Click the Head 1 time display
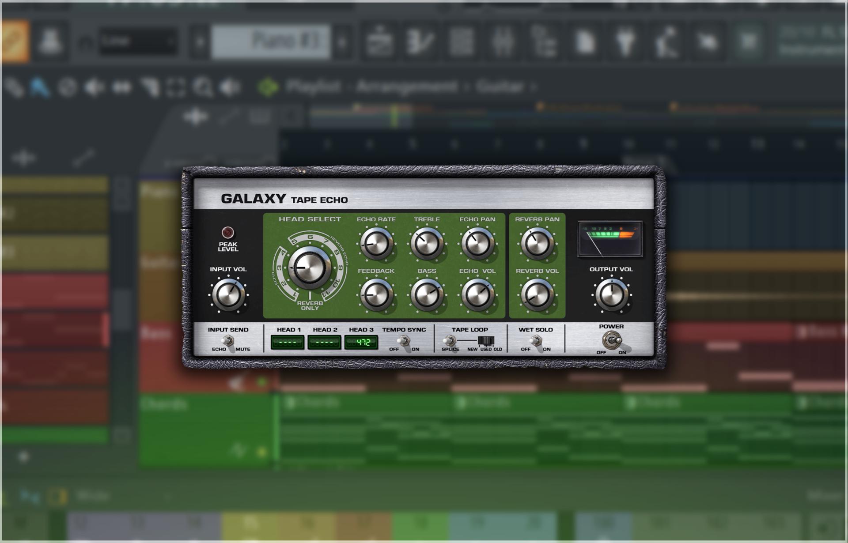Image resolution: width=848 pixels, height=543 pixels. [x=288, y=342]
